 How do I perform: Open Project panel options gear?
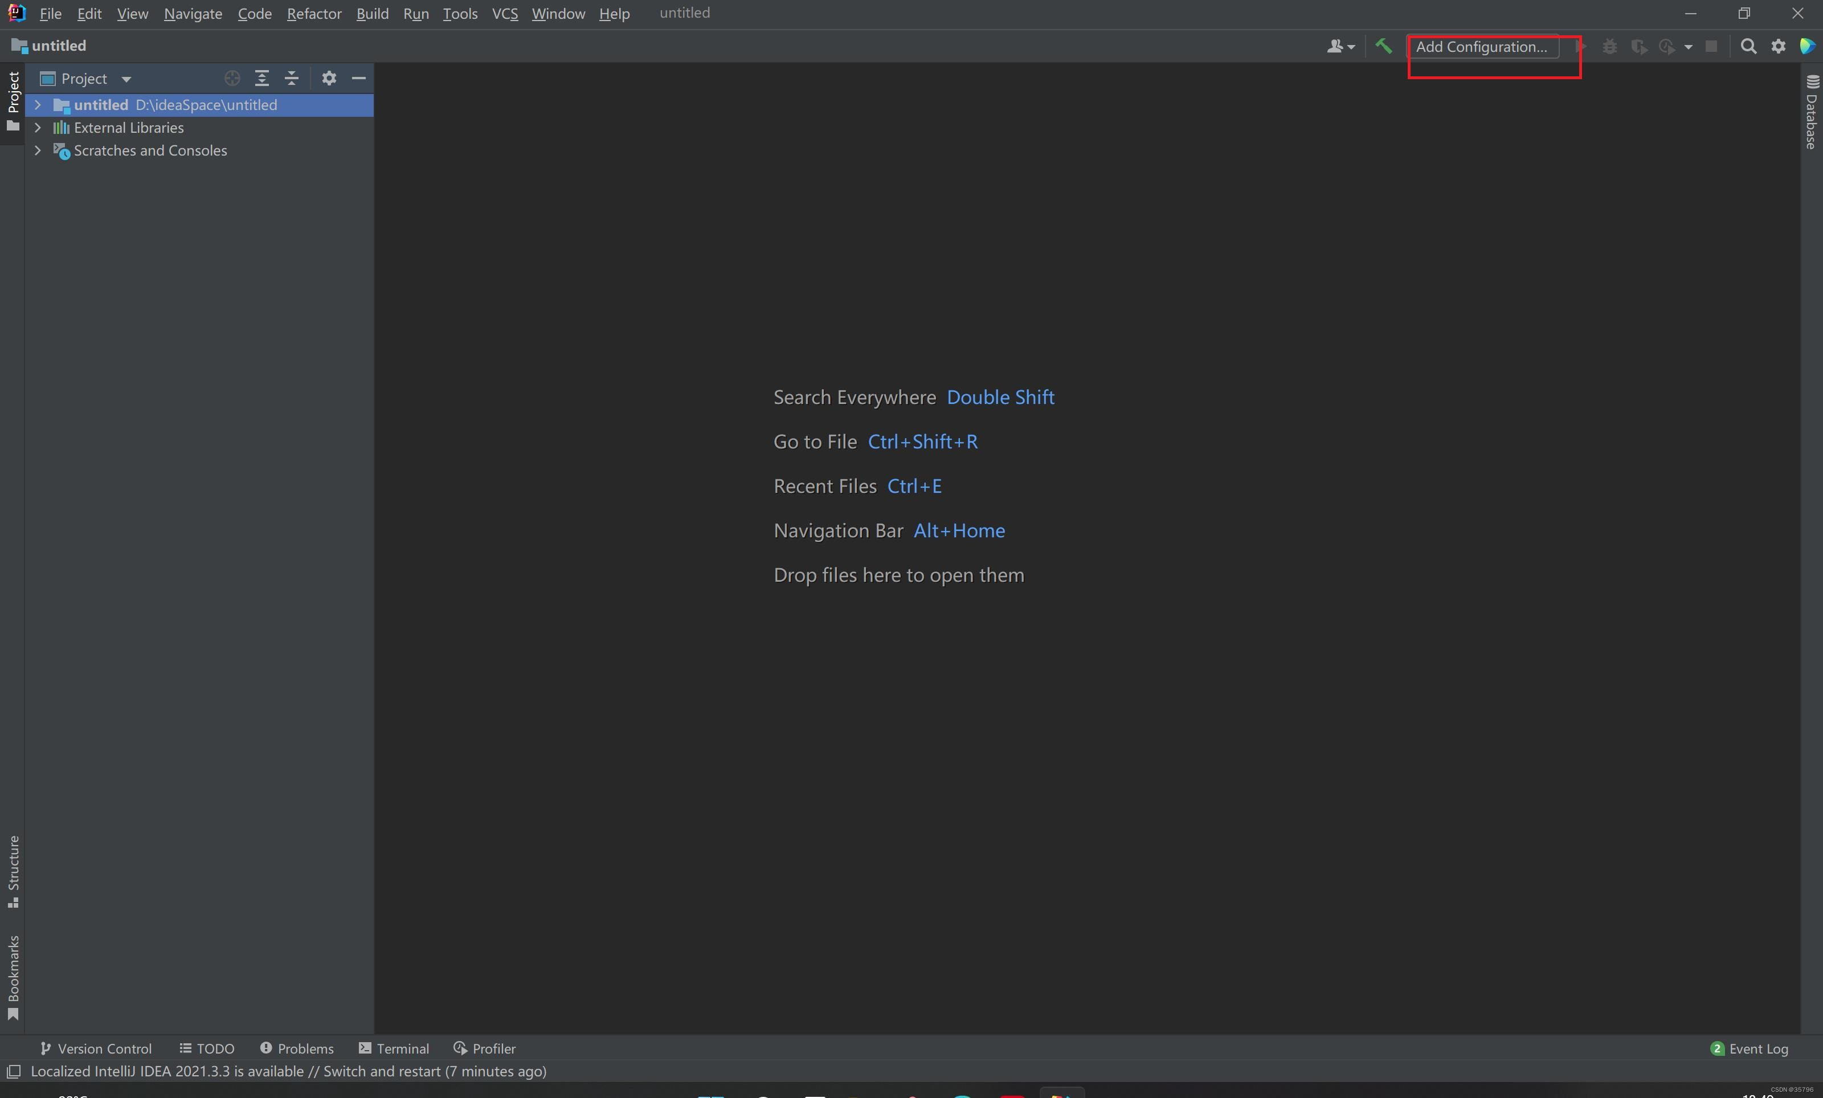pyautogui.click(x=329, y=79)
